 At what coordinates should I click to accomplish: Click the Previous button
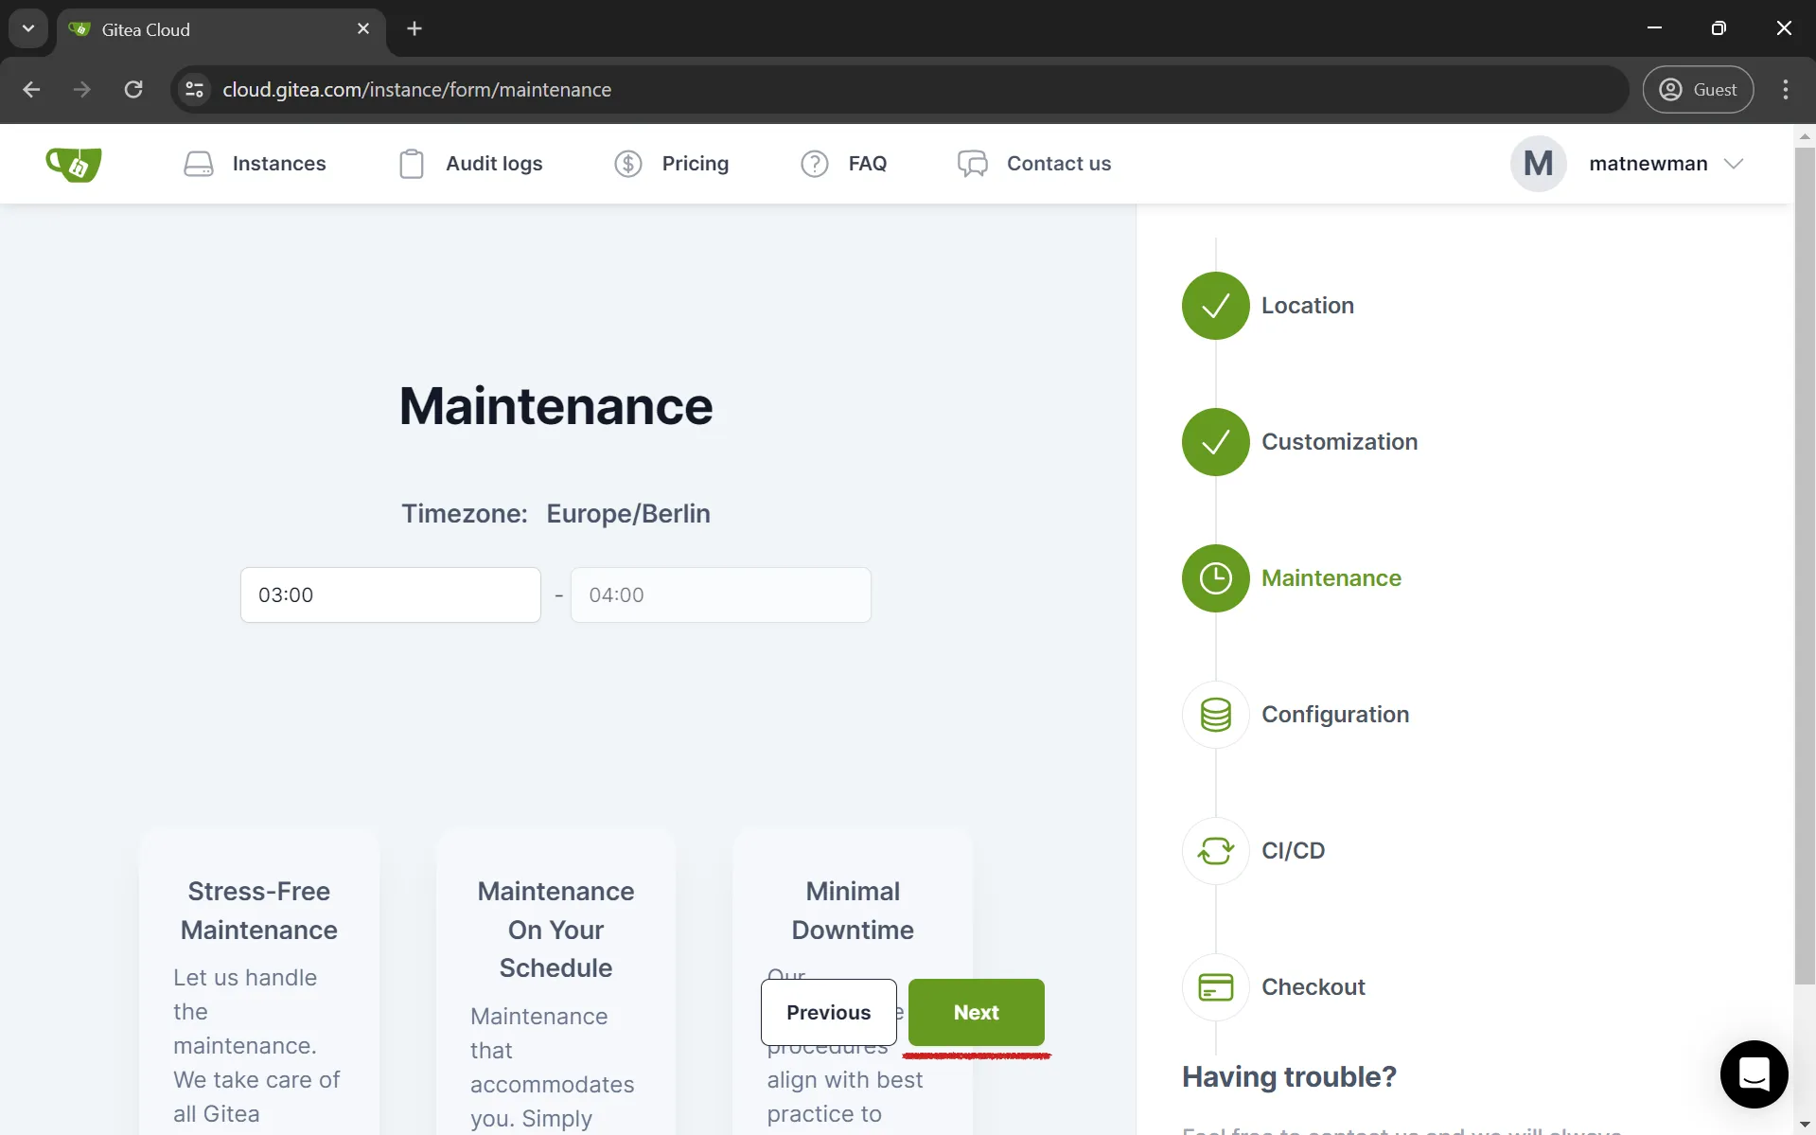pyautogui.click(x=828, y=1012)
